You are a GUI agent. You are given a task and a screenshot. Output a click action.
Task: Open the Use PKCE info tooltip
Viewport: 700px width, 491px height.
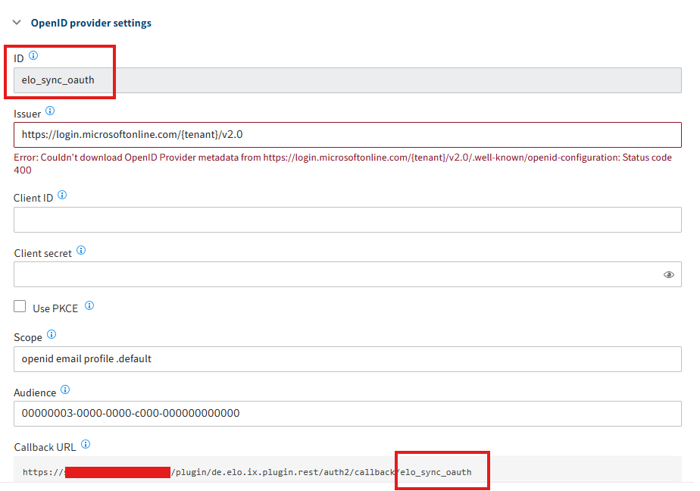89,306
